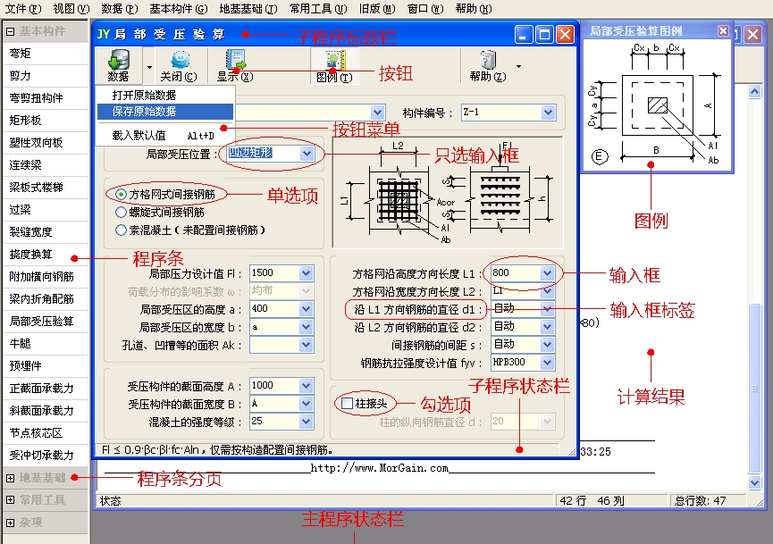The image size is (773, 544).
Task: Expand the 地基基础 sidebar section
Action: 11,478
